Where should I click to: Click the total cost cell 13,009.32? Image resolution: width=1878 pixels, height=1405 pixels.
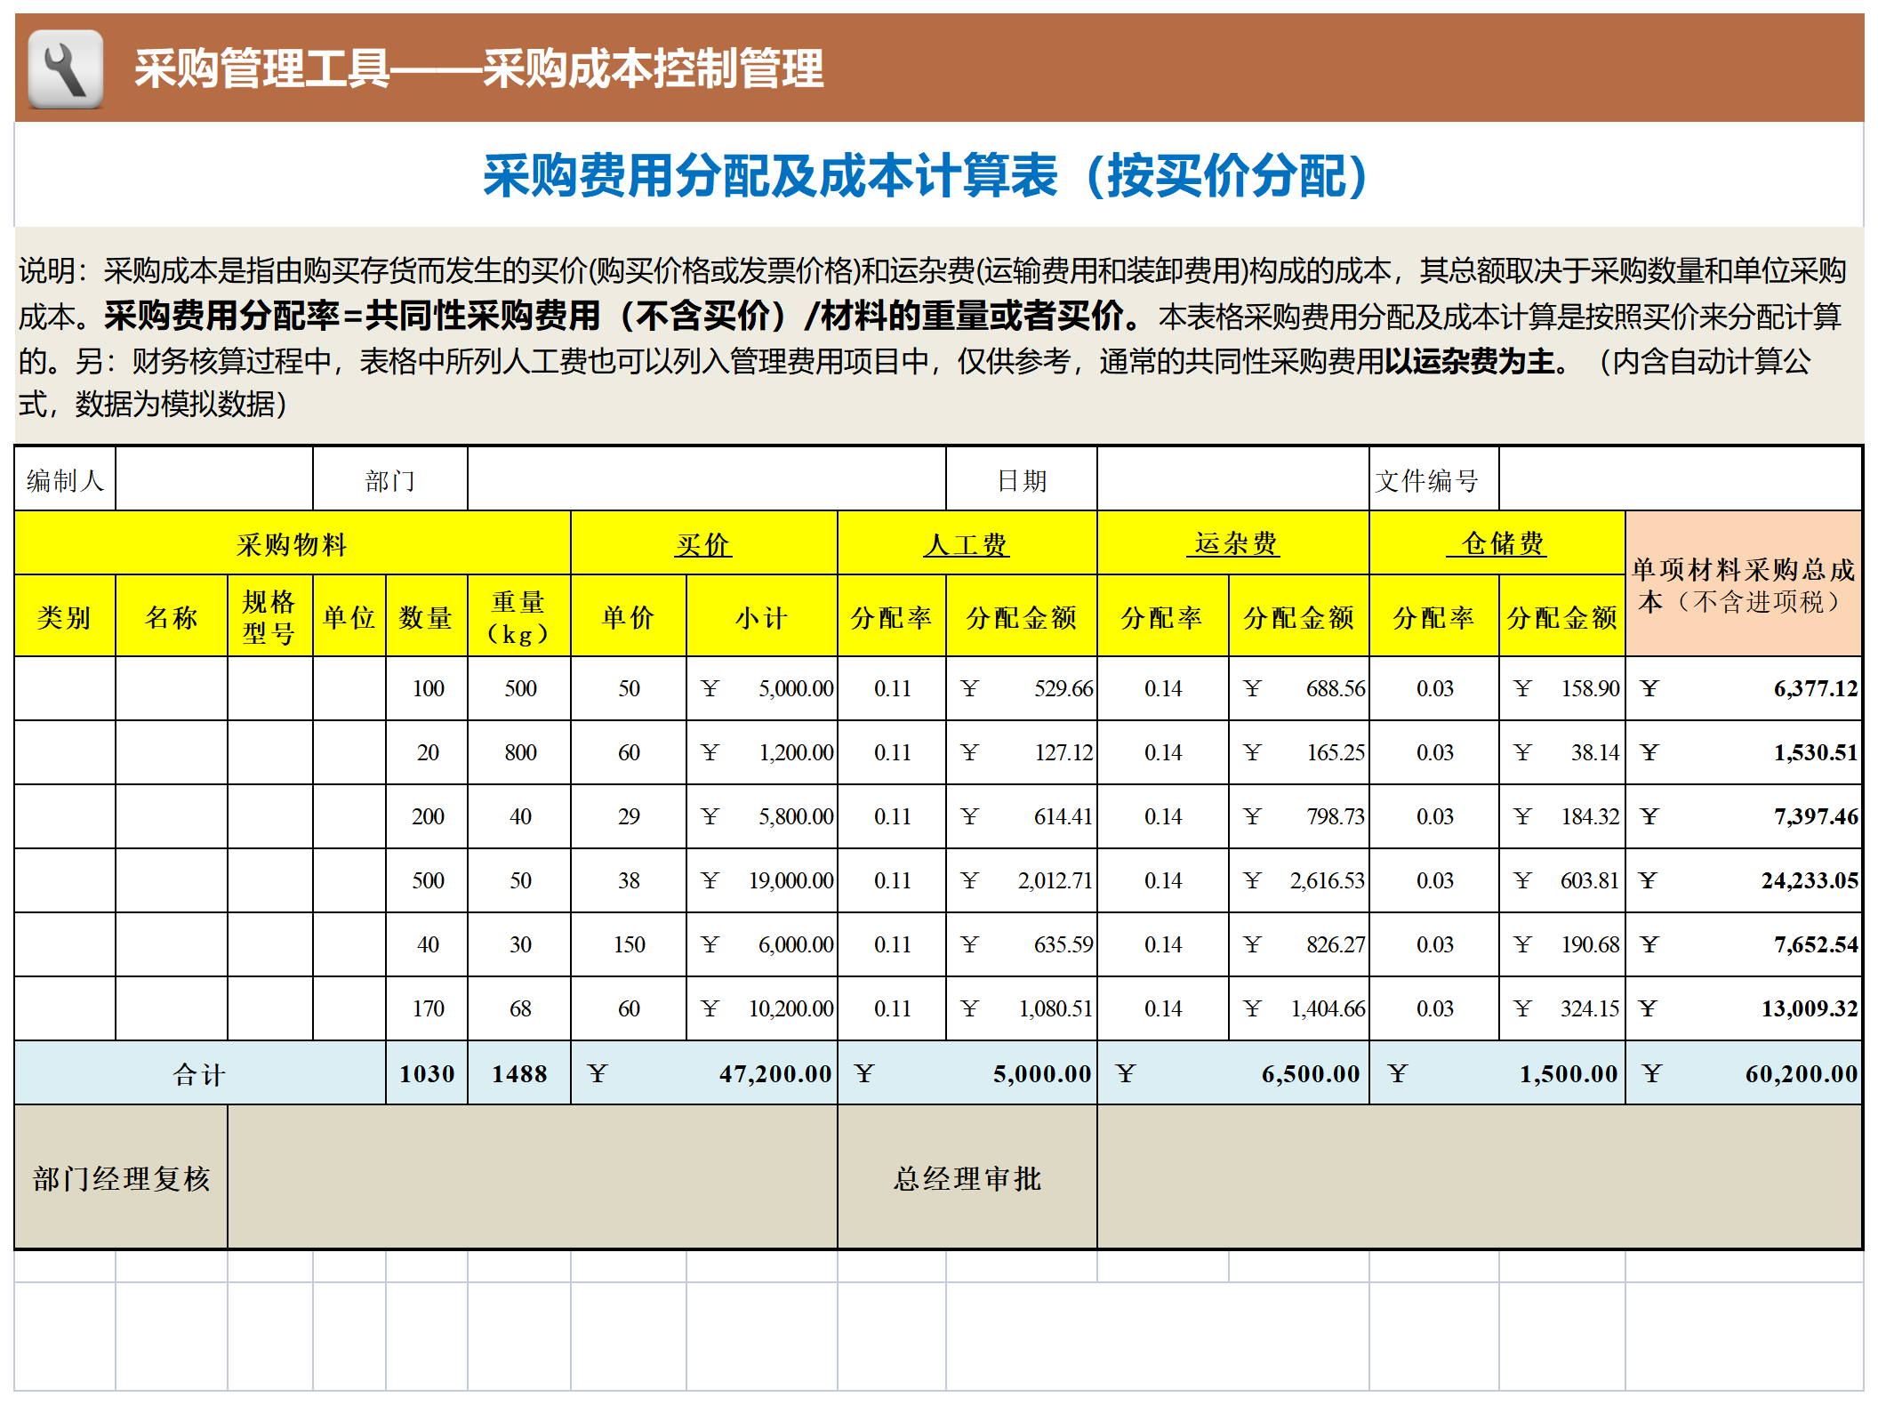[x=1743, y=1008]
